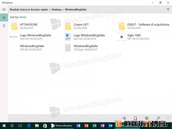Screen dimensions: 172x129
Task: Open Cortana circle on taskbar
Action: tap(12, 126)
